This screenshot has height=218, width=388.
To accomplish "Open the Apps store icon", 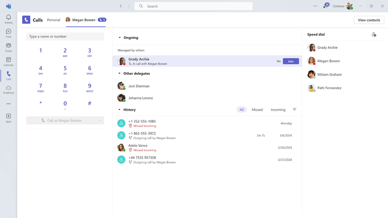I will 9,118.
